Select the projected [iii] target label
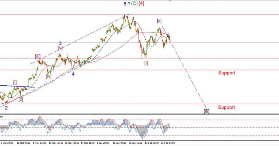 point(206,111)
